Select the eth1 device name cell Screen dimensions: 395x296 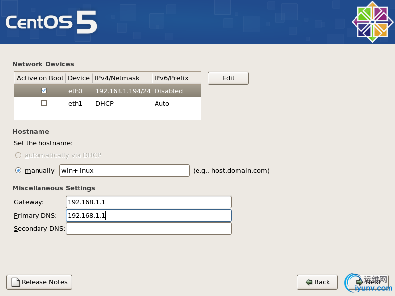click(x=76, y=104)
